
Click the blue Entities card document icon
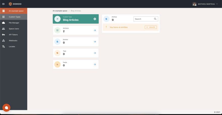coord(58,42)
